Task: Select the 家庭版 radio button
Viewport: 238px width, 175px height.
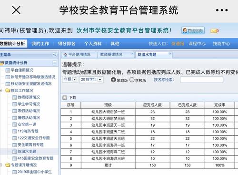Action: [x=113, y=80]
